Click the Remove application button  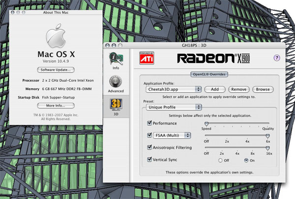(x=239, y=89)
